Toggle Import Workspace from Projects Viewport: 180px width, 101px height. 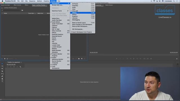point(83,32)
